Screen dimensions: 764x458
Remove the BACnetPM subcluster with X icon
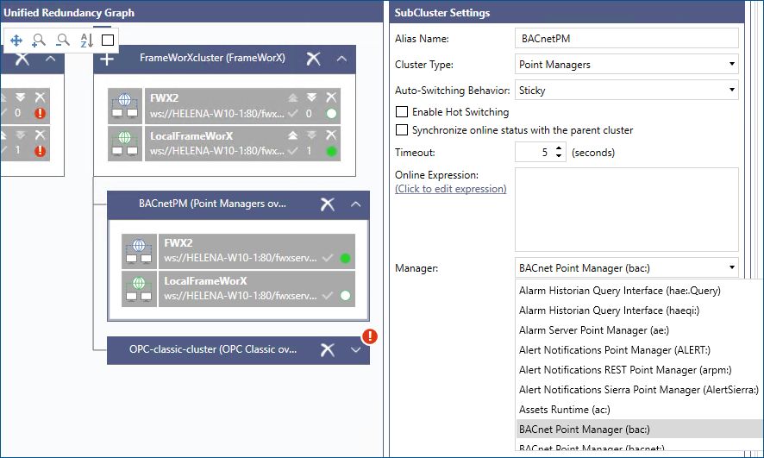tap(327, 204)
